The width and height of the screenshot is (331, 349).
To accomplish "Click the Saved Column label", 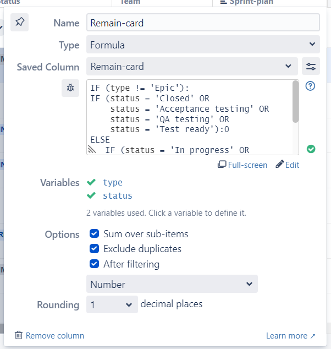I will [x=48, y=67].
